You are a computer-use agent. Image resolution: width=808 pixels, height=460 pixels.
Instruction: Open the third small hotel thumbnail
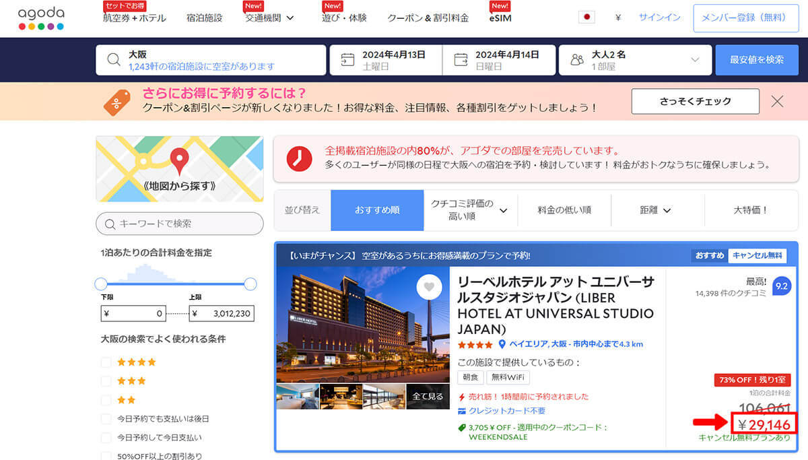tap(384, 396)
